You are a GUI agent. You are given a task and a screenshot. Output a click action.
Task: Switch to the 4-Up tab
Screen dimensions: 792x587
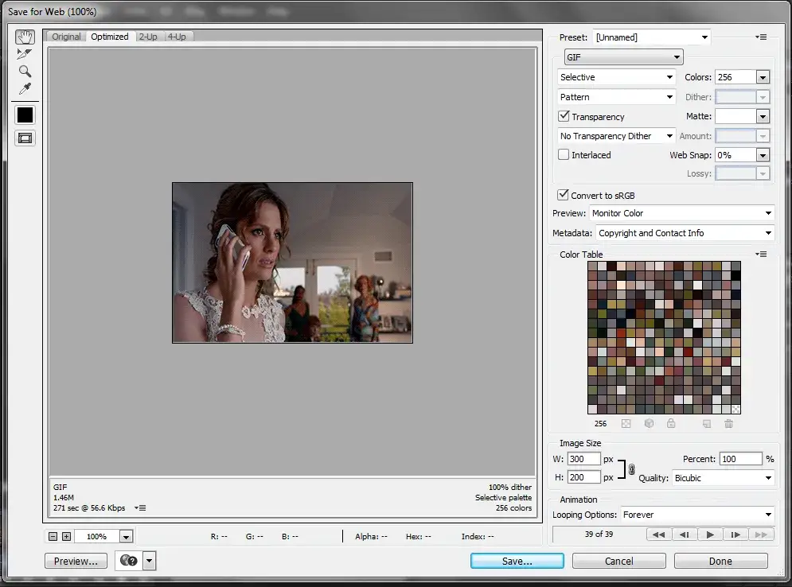click(177, 36)
